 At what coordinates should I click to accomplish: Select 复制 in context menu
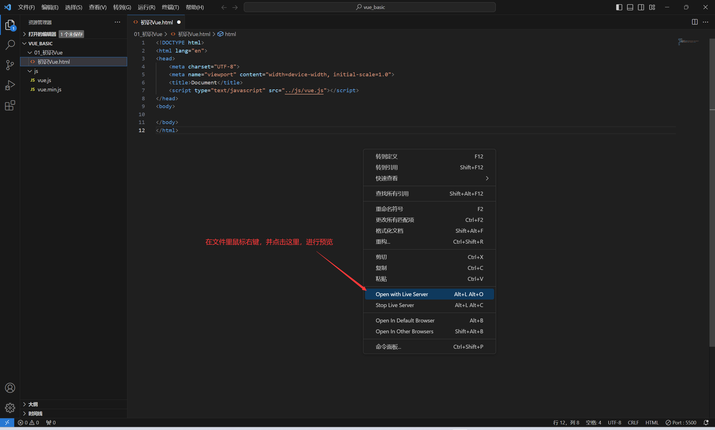click(x=430, y=268)
